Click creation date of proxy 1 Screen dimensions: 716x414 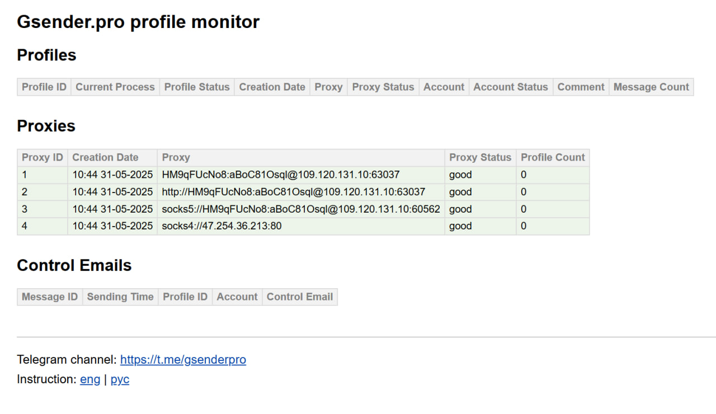click(x=112, y=175)
